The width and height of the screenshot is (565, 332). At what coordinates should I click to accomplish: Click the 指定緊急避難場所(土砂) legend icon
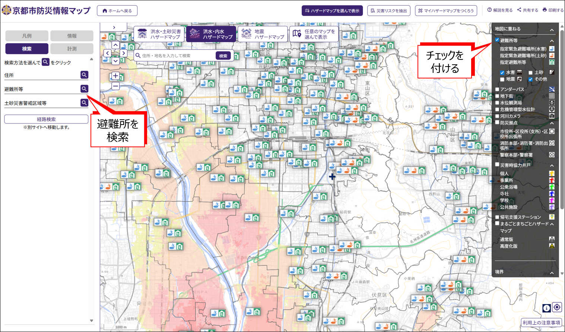tap(552, 55)
